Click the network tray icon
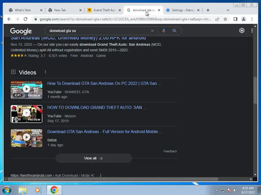 (x=223, y=190)
